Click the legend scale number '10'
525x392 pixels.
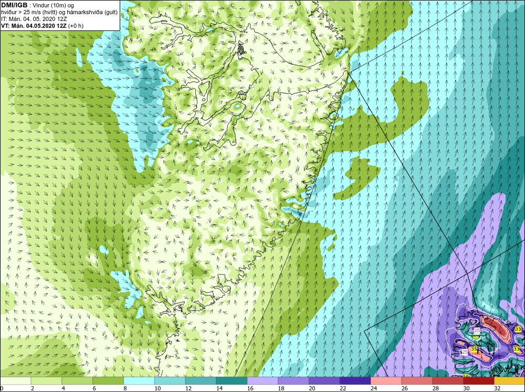157,388
